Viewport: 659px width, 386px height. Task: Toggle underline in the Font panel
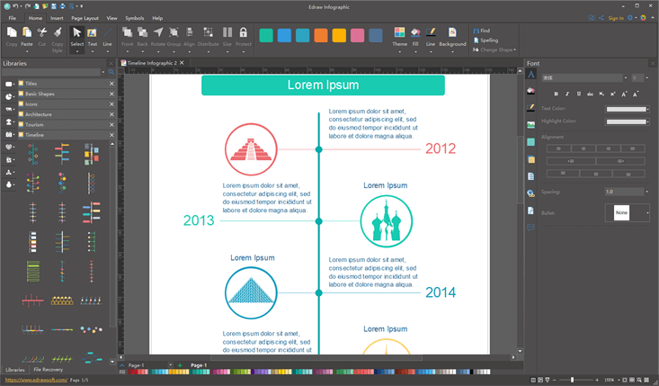[x=578, y=94]
